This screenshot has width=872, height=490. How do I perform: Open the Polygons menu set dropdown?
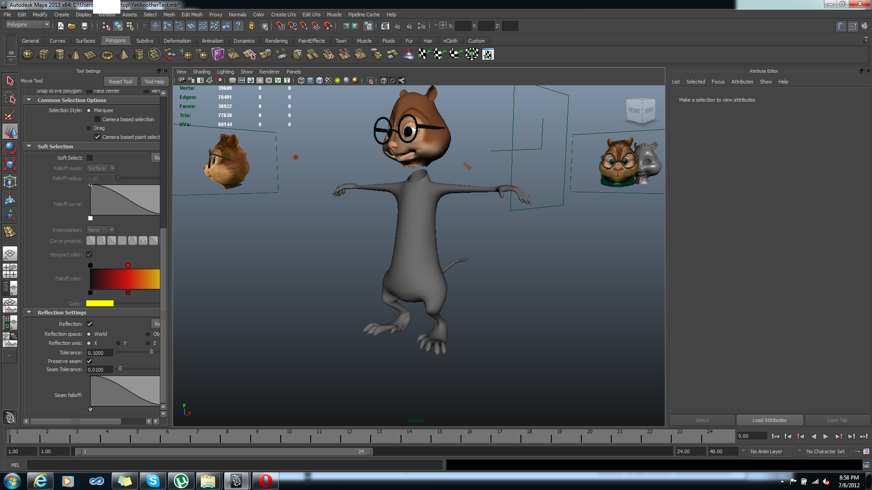point(27,25)
